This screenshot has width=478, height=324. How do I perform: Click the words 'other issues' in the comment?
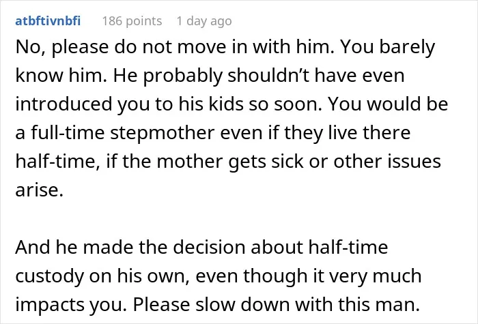[387, 162]
